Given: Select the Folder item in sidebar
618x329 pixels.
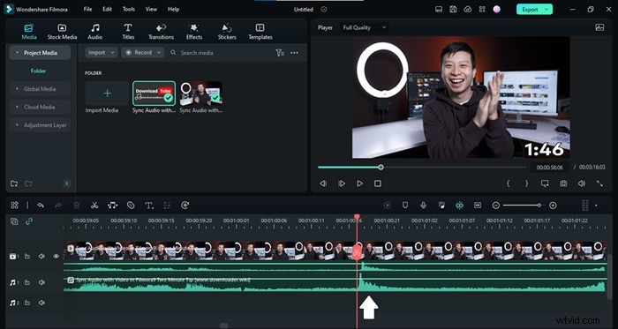Looking at the screenshot, I should (x=38, y=71).
